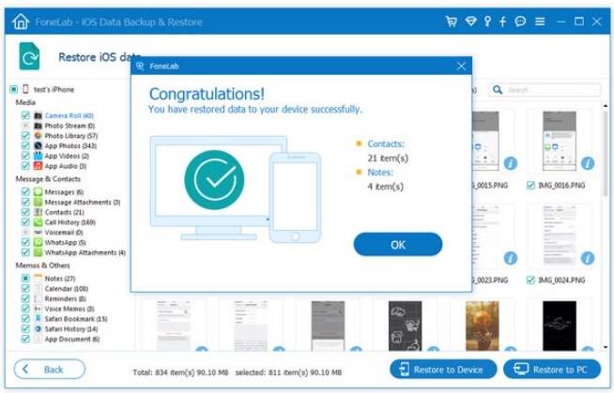Image resolution: width=614 pixels, height=393 pixels.
Task: Click the Restore iOS data icon
Action: (x=29, y=56)
